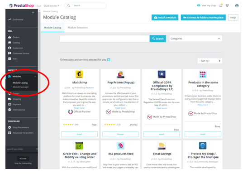Click Read more under Mailchimp description
The height and width of the screenshot is (174, 252).
click(79, 108)
